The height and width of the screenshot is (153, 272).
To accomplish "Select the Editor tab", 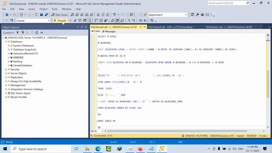I will pos(96,31).
